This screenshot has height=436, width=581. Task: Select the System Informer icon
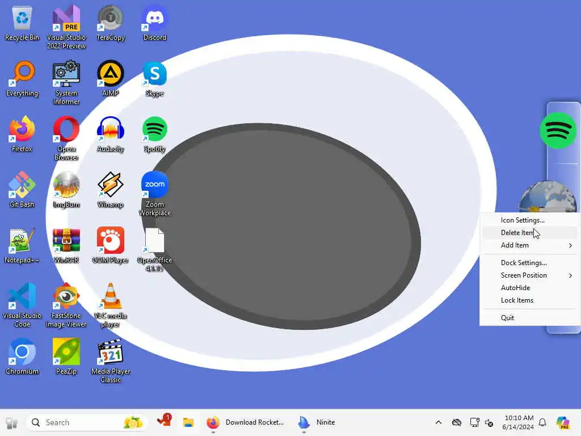pos(66,83)
